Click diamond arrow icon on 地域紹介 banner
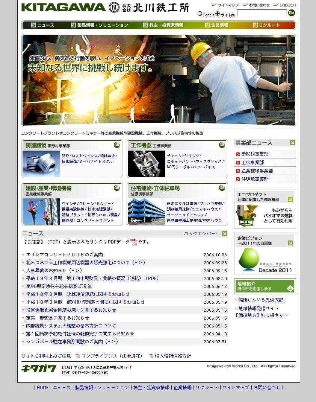The width and height of the screenshot is (316, 402). coord(290,288)
